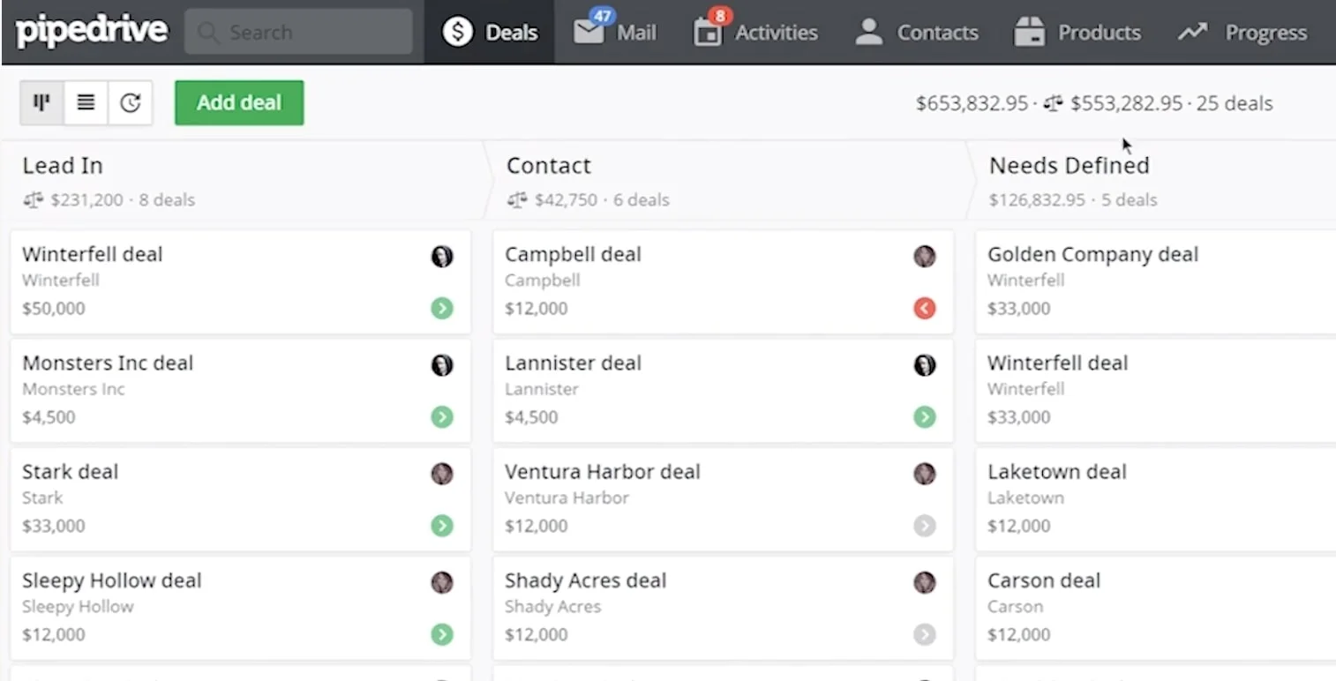This screenshot has width=1336, height=681.
Task: Click the scales icon under Lead In
Action: click(34, 200)
